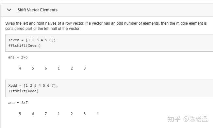Collapse the Shift Vector Elements section
Image resolution: width=213 pixels, height=128 pixels.
click(9, 10)
